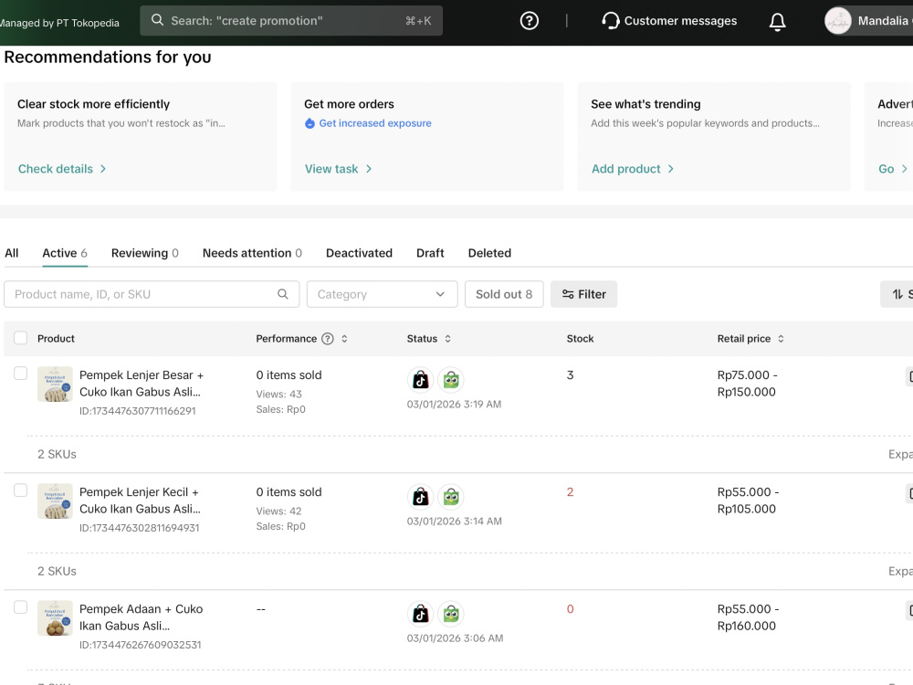913x685 pixels.
Task: Check the Pempek Adaan product checkbox
Action: [20, 607]
